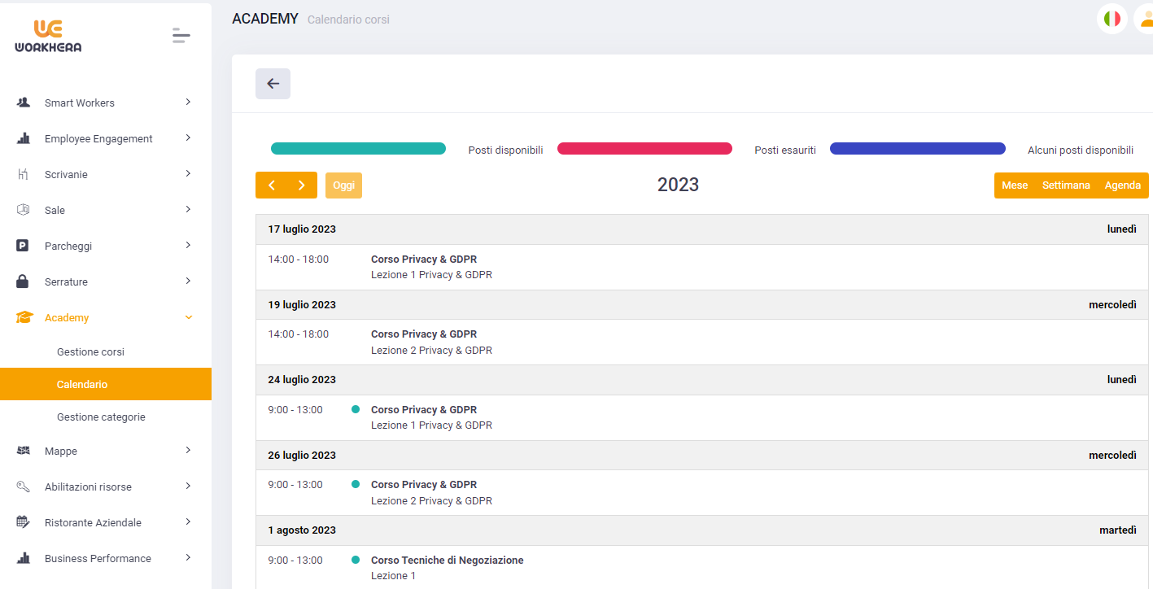1153x589 pixels.
Task: Switch calendar to Mese view
Action: coord(1015,185)
